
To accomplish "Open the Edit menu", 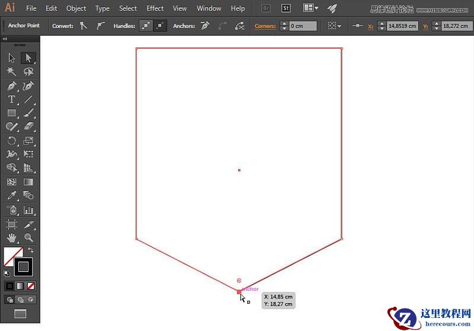I will 51,8.
